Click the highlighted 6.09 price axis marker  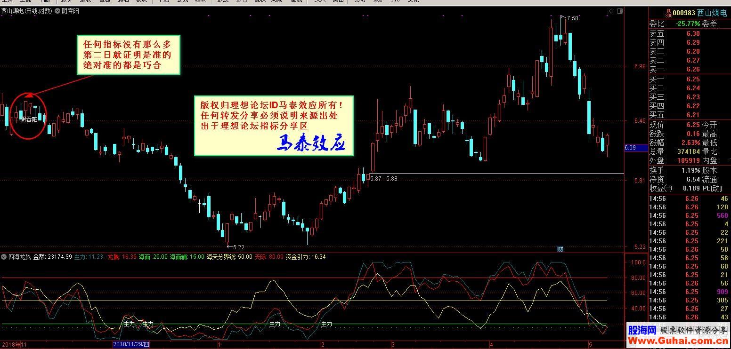(x=636, y=148)
